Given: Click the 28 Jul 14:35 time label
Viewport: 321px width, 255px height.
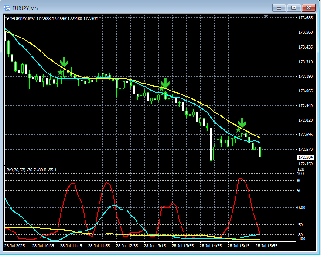Looking at the screenshot, I should [x=211, y=245].
